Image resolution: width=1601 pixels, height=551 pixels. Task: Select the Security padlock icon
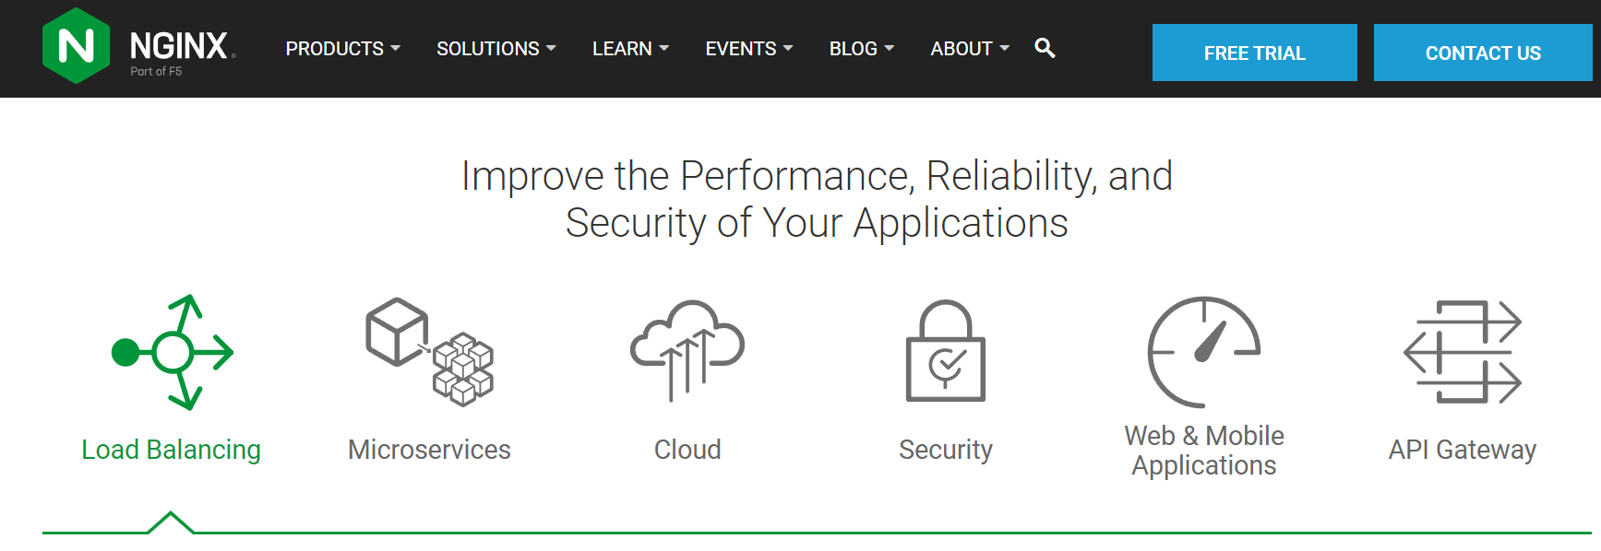coord(946,351)
